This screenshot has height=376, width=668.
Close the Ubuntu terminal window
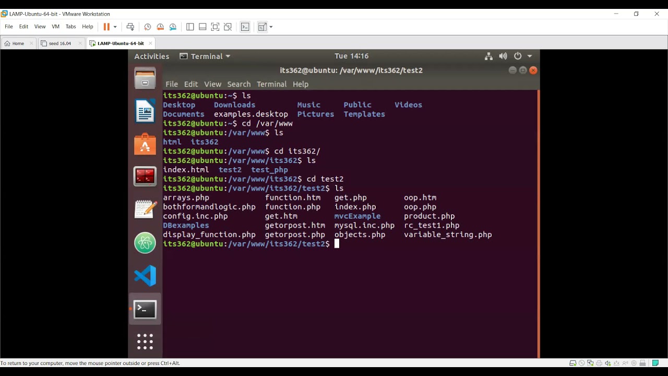pos(533,70)
